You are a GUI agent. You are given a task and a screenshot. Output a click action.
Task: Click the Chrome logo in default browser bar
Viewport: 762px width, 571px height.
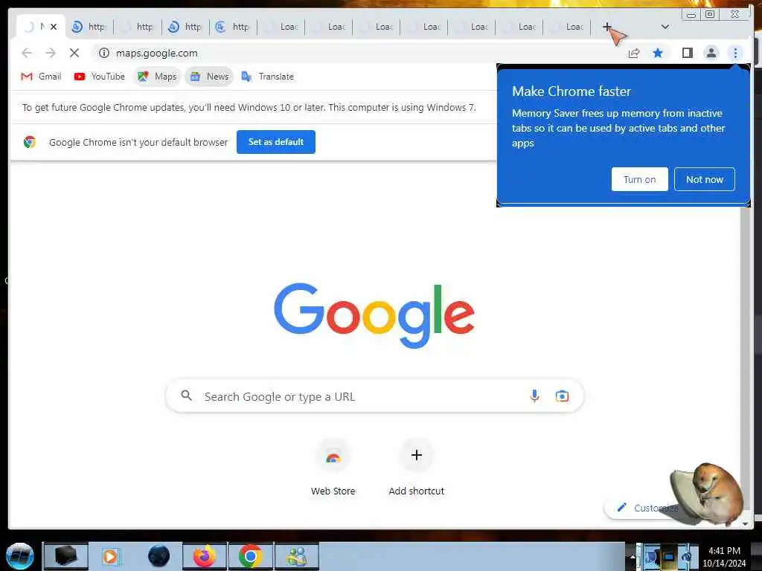coord(30,142)
